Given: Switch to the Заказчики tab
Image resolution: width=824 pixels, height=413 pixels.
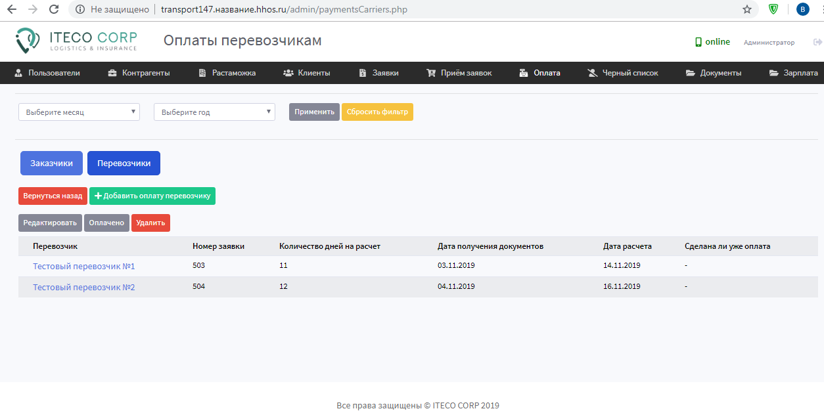Looking at the screenshot, I should [51, 163].
